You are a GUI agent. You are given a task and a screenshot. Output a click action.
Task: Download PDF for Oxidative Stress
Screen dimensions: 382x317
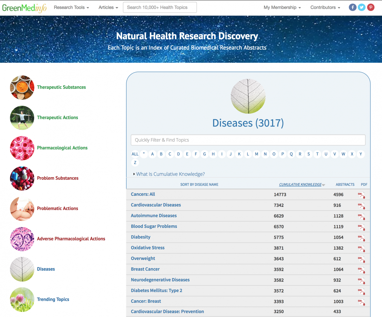click(362, 249)
